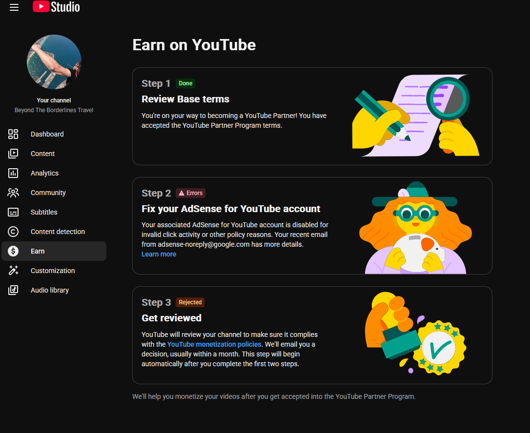Click the Step 2 character illustration
The image size is (530, 433).
coord(415,228)
